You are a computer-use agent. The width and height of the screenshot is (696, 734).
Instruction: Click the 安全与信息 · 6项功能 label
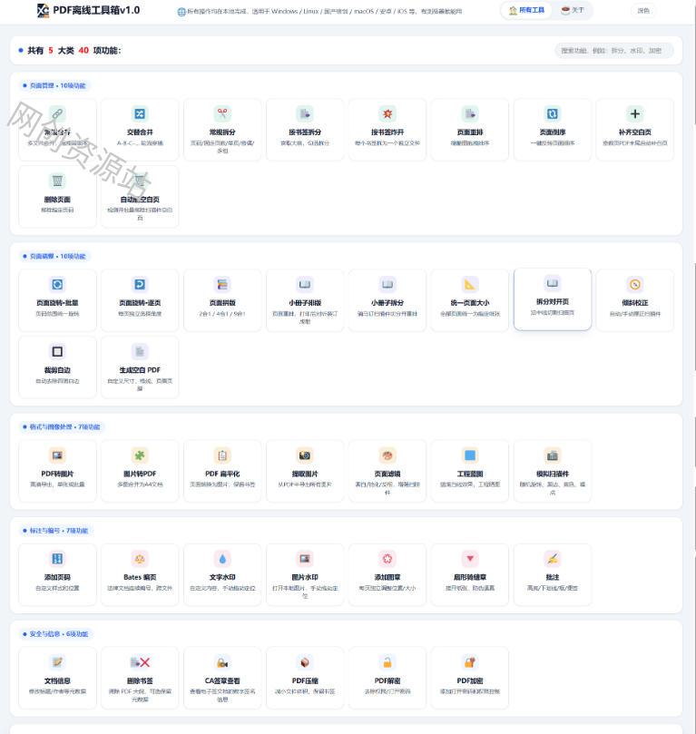pyautogui.click(x=55, y=634)
